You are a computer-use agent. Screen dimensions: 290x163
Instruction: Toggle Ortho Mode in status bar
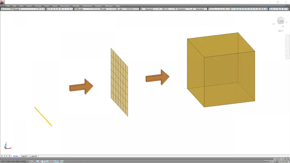tap(37, 162)
